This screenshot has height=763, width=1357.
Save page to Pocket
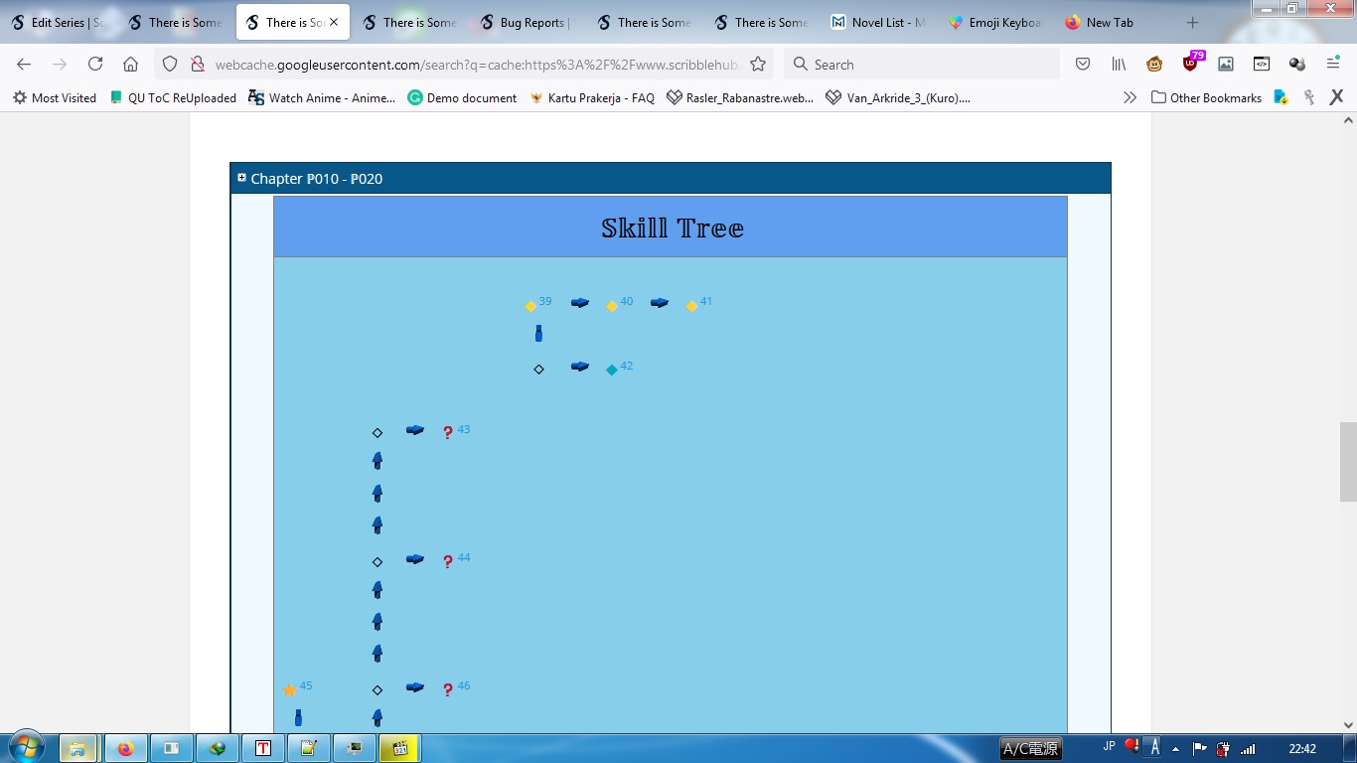(x=1083, y=65)
